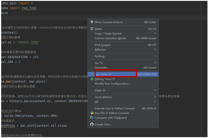Click the Ctrl+Shift+F10 shortcut label

(147, 74)
